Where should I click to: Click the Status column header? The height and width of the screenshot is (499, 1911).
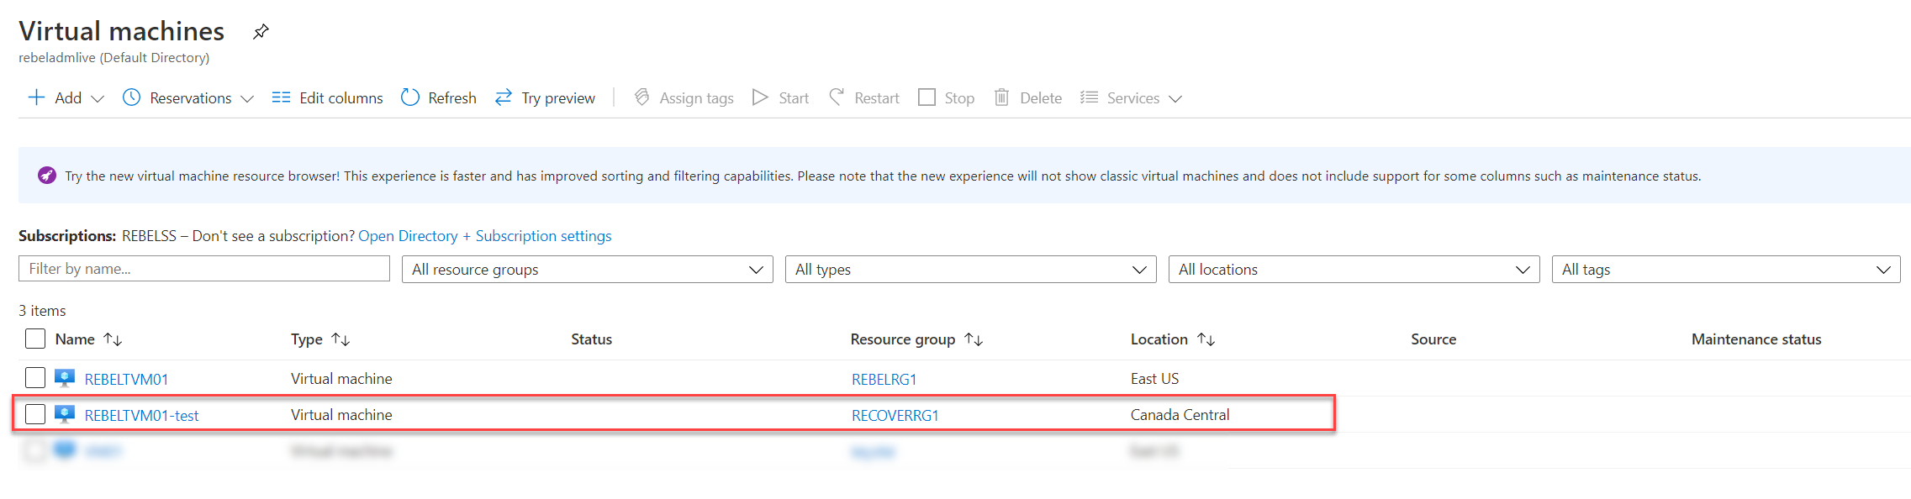pos(592,339)
